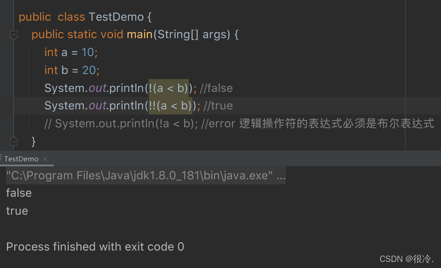Click the TestDemo class name
Viewport: 441px width, 268px height.
116,17
